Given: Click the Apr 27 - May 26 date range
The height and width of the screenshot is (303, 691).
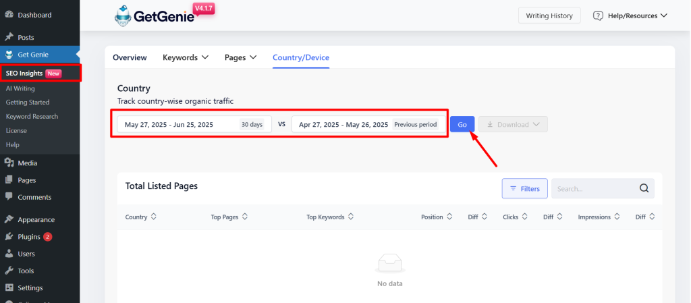Looking at the screenshot, I should (x=343, y=125).
